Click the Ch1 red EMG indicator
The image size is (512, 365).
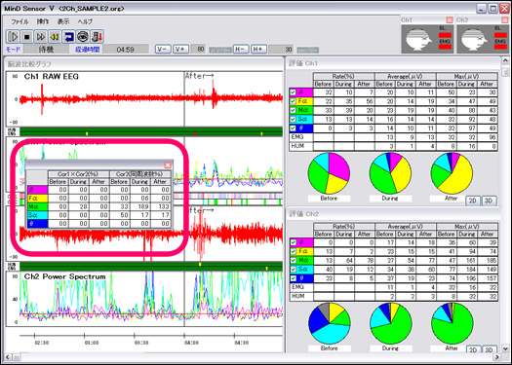point(445,48)
